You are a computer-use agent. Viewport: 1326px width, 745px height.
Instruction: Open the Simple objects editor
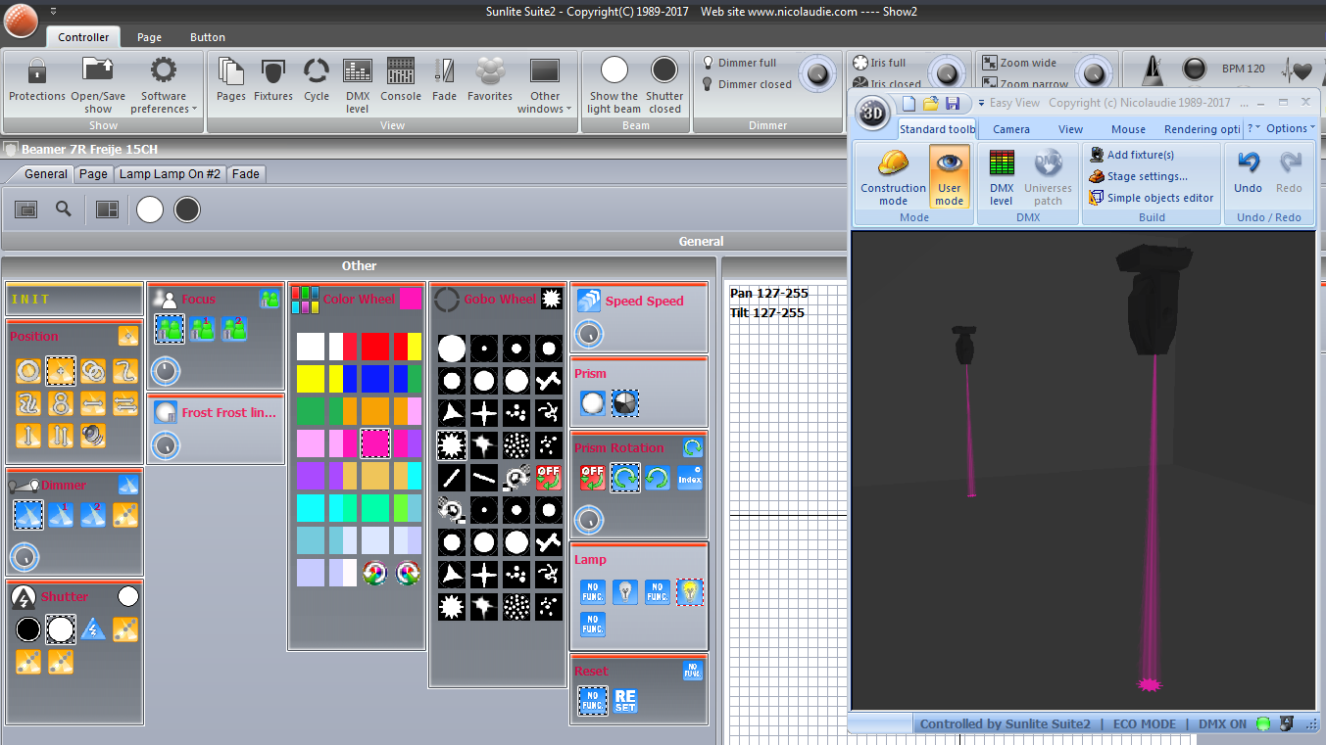point(1152,198)
